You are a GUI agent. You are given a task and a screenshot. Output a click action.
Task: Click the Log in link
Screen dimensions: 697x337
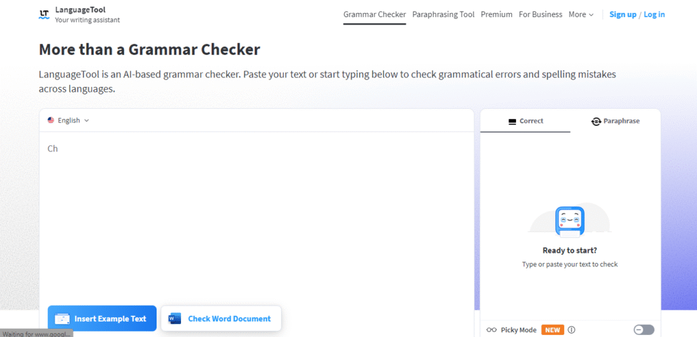[654, 14]
